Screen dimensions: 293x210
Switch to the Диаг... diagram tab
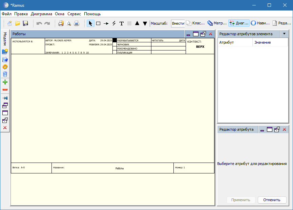(x=239, y=23)
